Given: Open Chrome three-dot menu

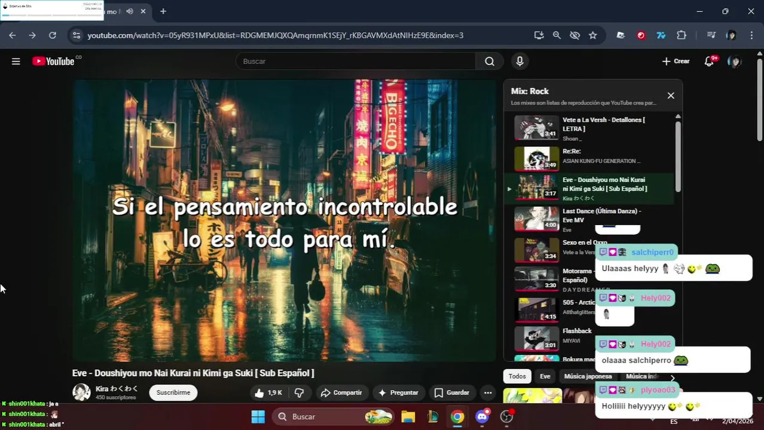Looking at the screenshot, I should coord(751,35).
